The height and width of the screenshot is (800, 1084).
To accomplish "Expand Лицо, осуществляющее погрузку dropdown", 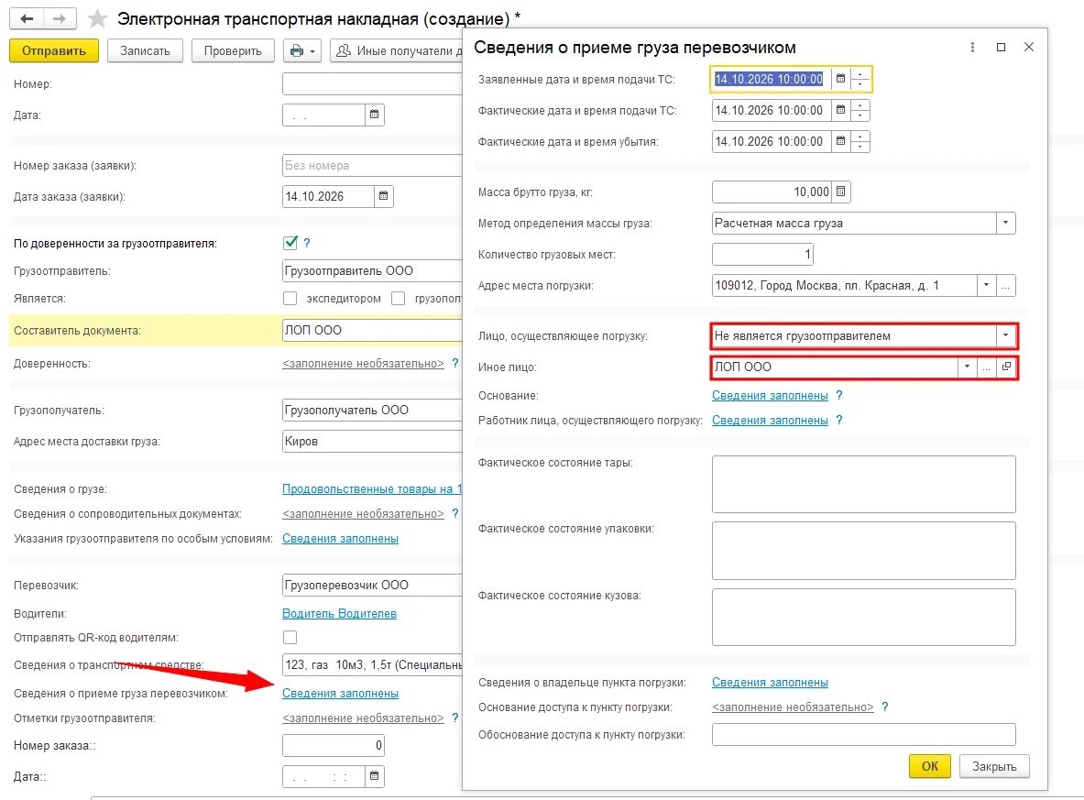I will click(x=1006, y=336).
